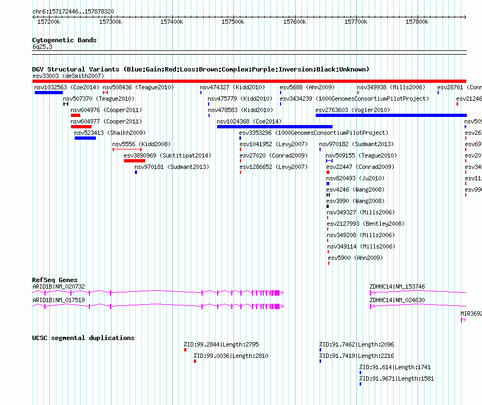Viewport: 482px width, 405px height.
Task: Open esv3353296 (1000GenomesConsortiumPilotProject) variant
Action: click(314, 133)
